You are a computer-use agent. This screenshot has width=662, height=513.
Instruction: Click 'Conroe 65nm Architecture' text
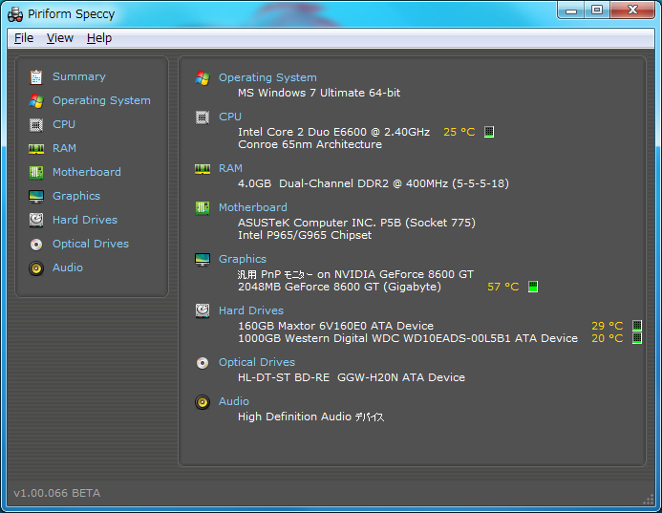coord(310,144)
